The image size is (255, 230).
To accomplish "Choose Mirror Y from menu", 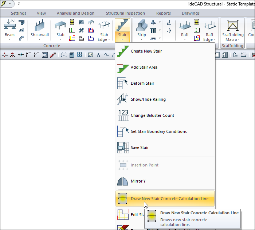I will [x=165, y=181].
